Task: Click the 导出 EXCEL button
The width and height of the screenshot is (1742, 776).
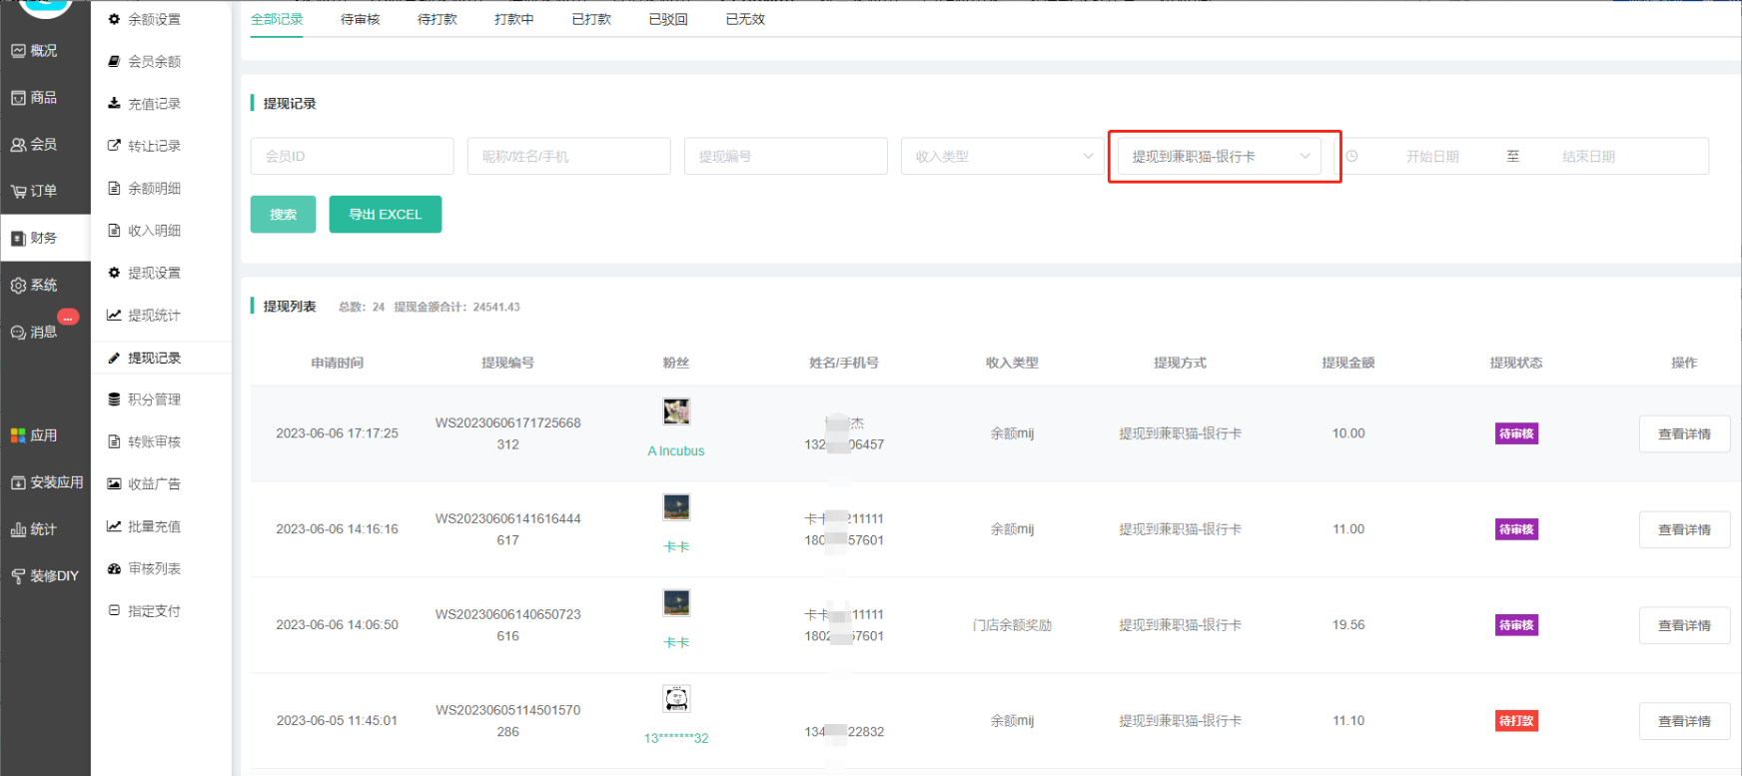Action: pyautogui.click(x=385, y=215)
